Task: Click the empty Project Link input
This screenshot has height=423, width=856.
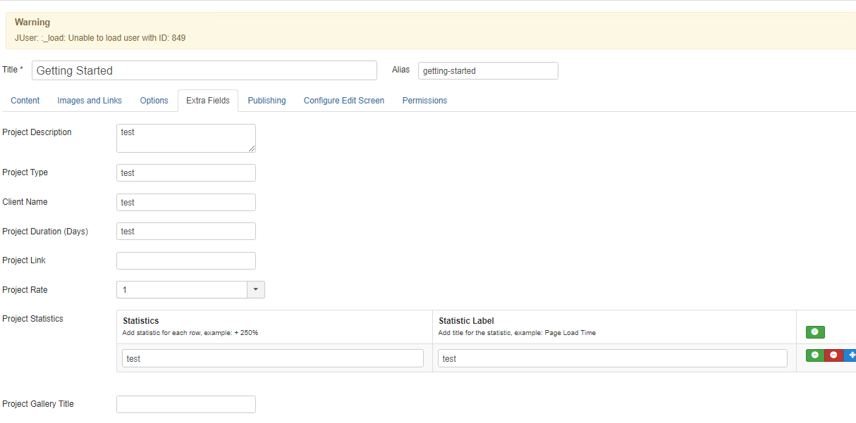Action: pyautogui.click(x=186, y=260)
